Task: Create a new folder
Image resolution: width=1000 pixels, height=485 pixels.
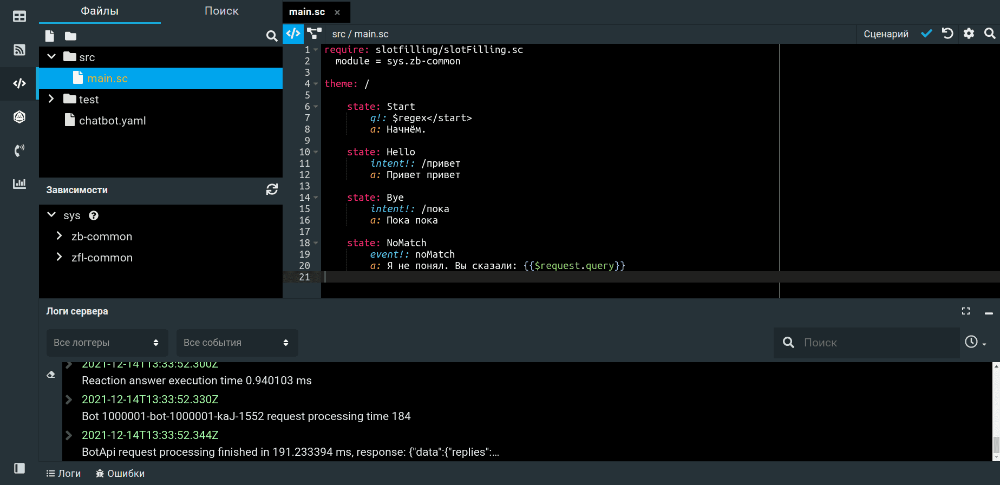Action: click(71, 36)
